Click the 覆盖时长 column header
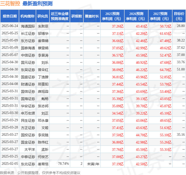The image size is (186, 175). click(x=92, y=16)
